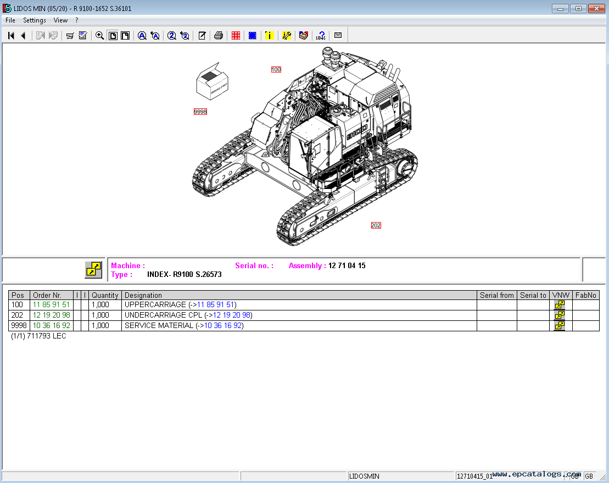Open the View menu
Image resolution: width=609 pixels, height=483 pixels.
click(60, 20)
